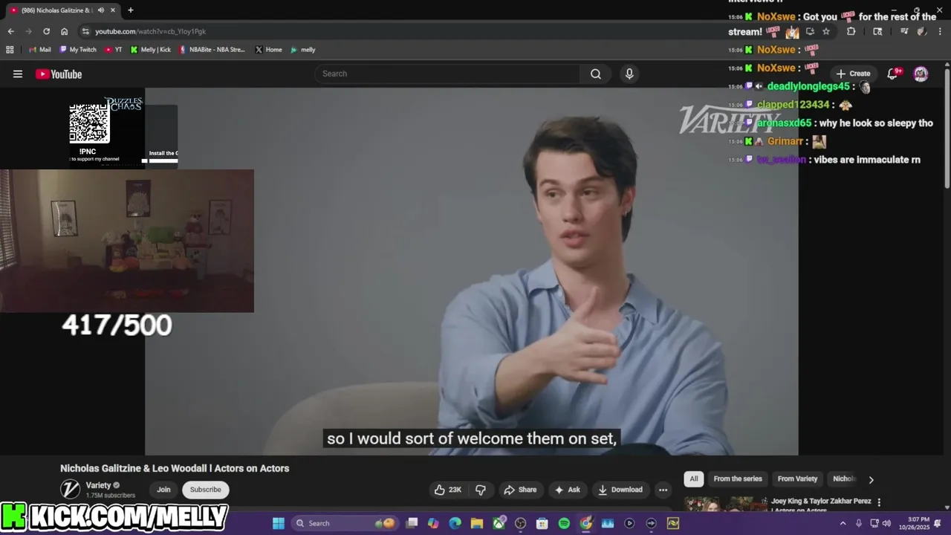Image resolution: width=951 pixels, height=535 pixels.
Task: Open YouTube notifications bell
Action: coord(893,74)
